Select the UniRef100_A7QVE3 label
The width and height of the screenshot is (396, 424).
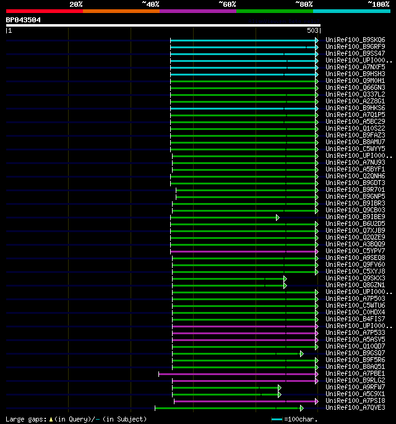click(355, 407)
